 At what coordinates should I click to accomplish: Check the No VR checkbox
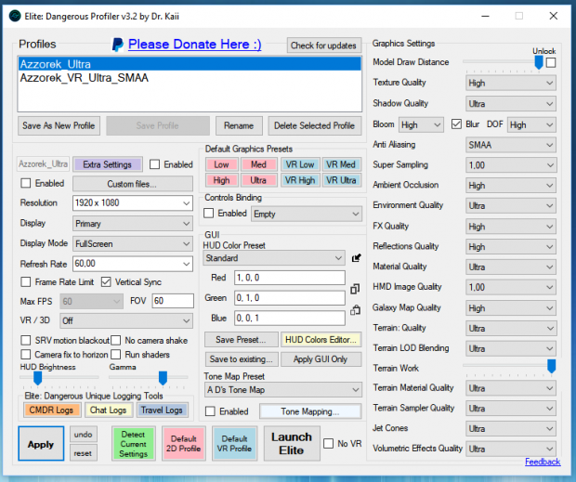[329, 444]
